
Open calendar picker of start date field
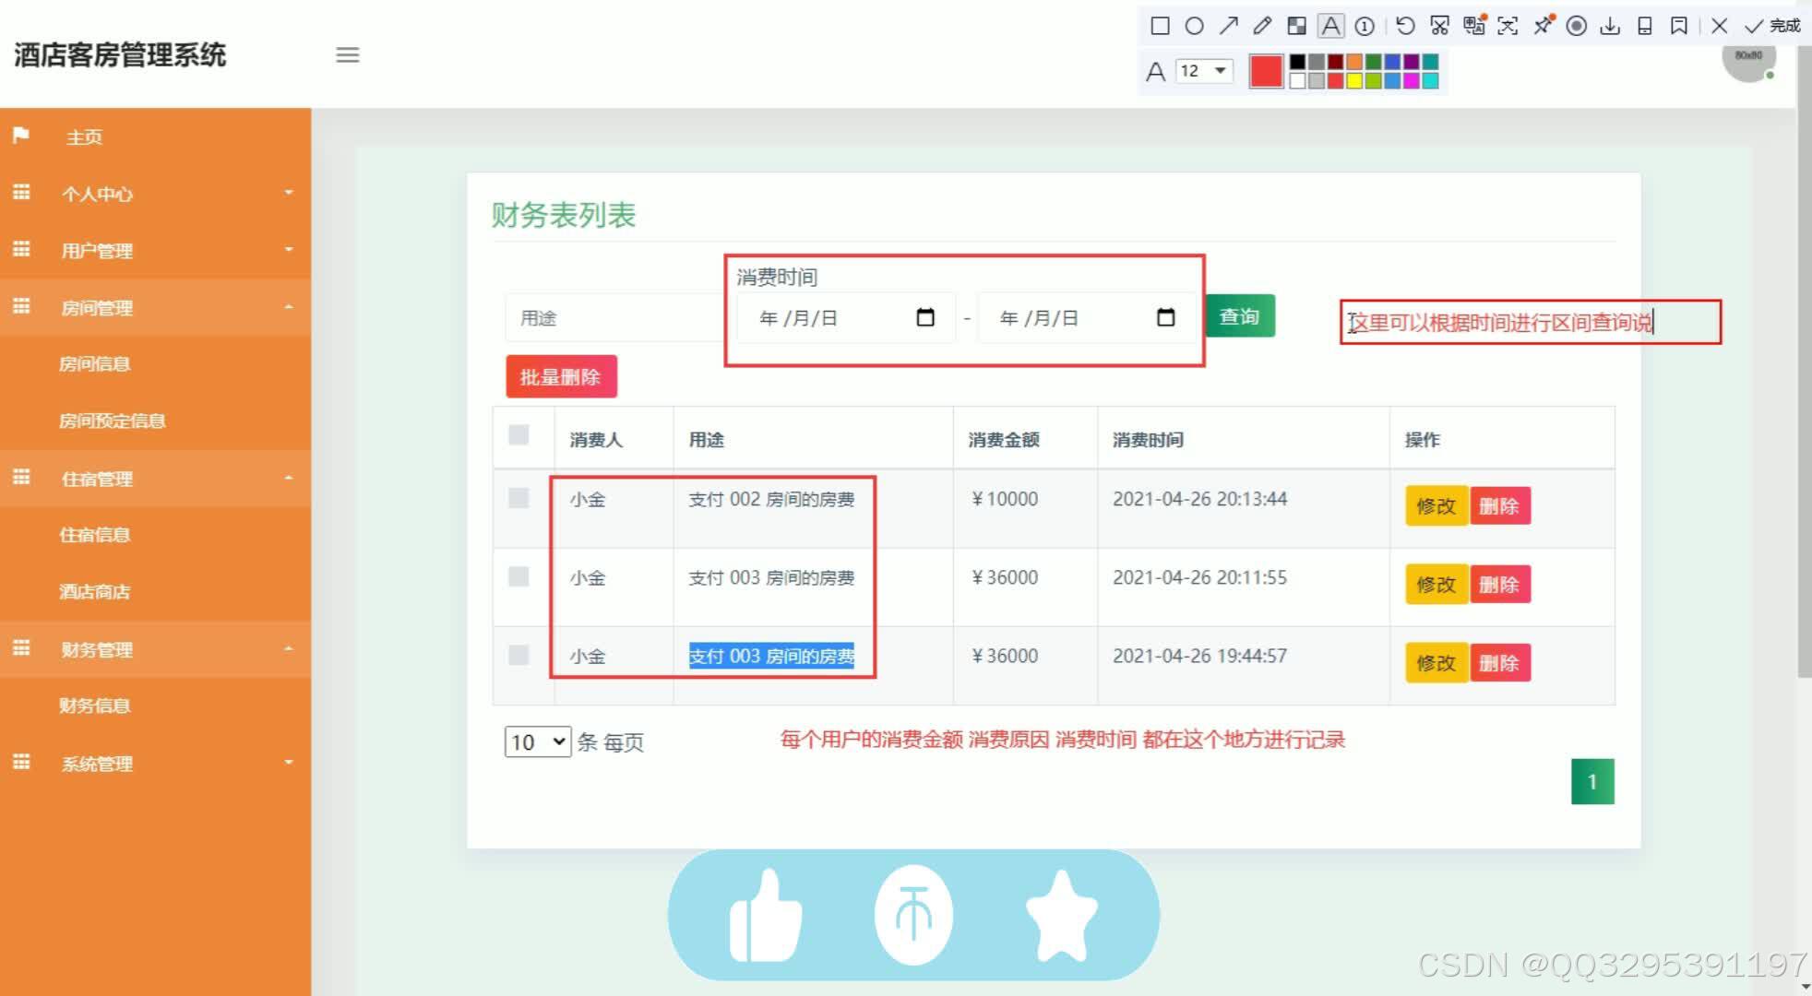(925, 317)
